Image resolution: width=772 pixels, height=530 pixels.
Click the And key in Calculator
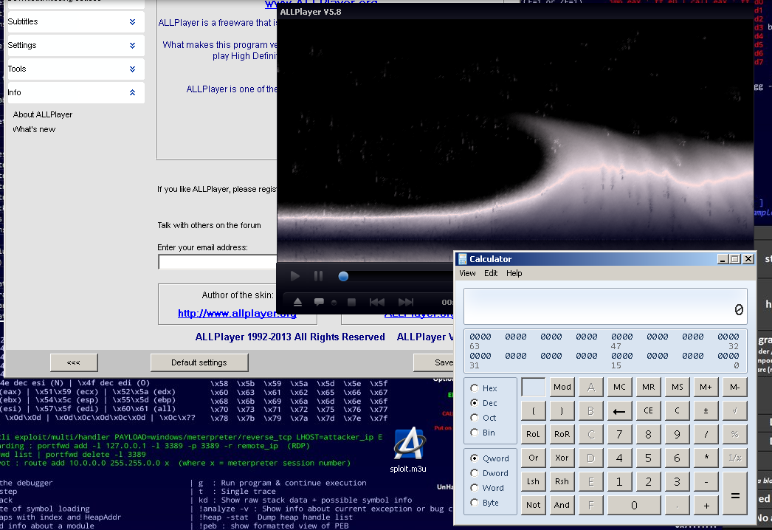[562, 505]
